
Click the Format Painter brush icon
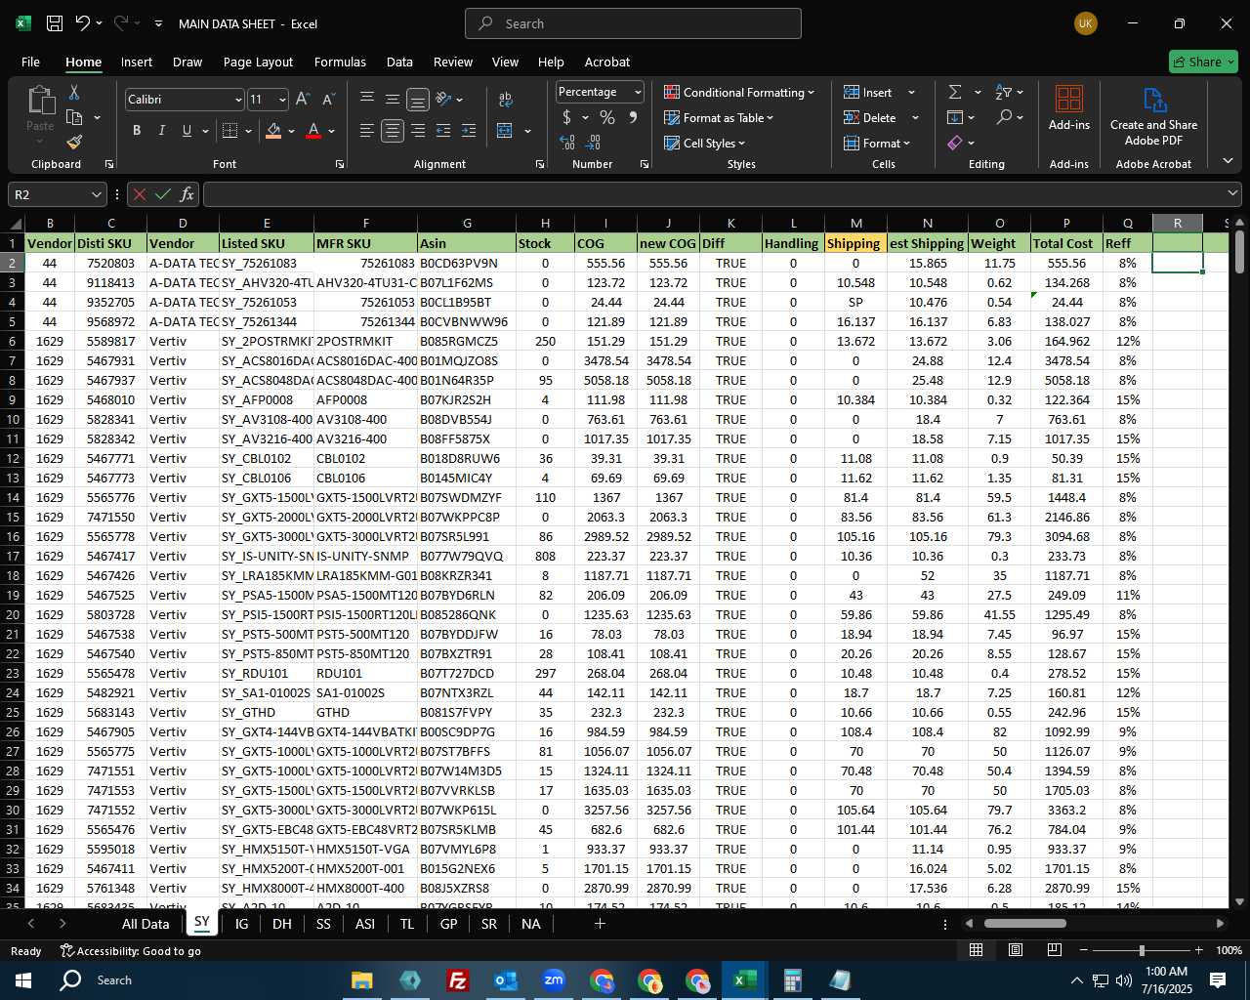pos(74,143)
